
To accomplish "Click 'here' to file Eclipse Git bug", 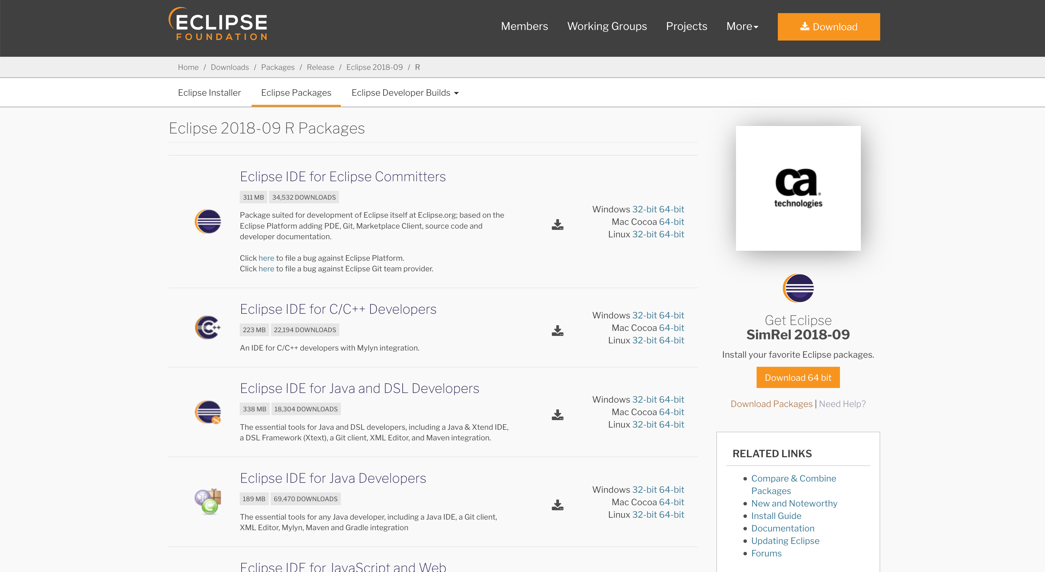I will pos(266,269).
